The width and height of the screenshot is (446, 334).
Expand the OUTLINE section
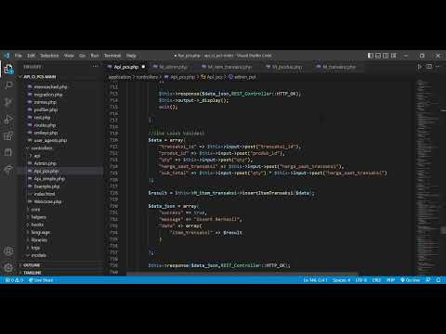pyautogui.click(x=32, y=265)
